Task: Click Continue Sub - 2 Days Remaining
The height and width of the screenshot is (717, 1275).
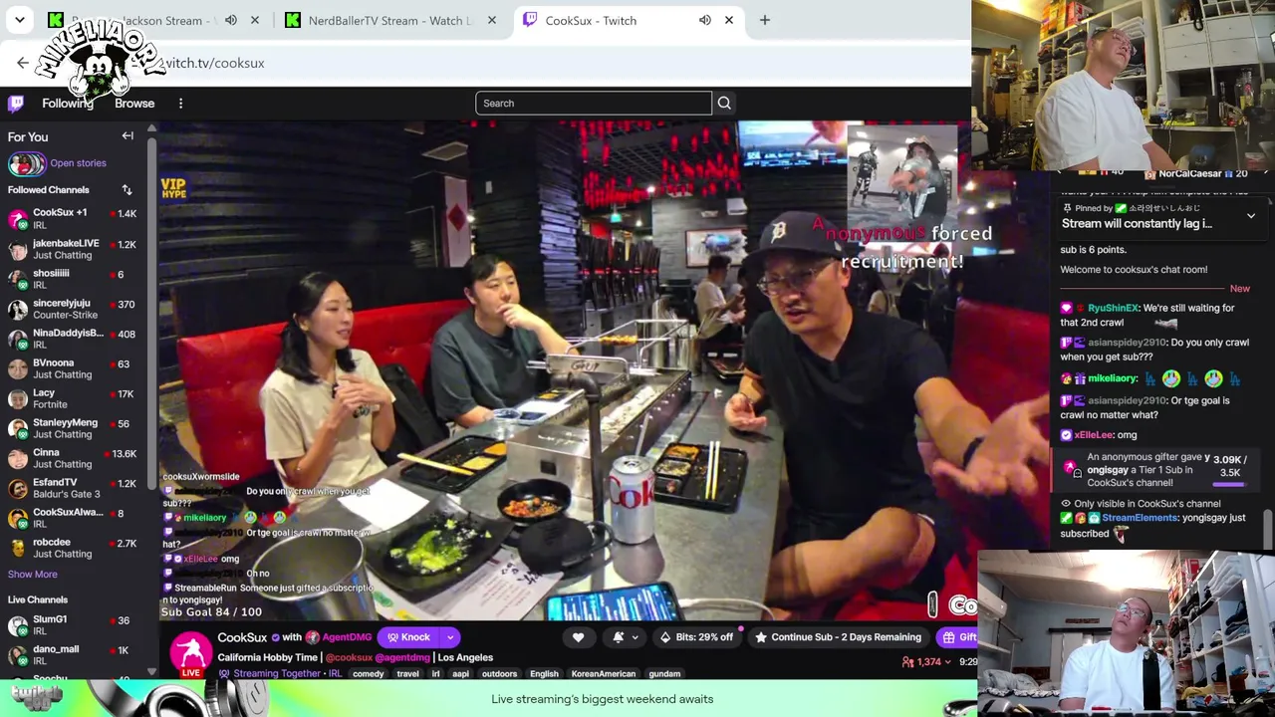Action: 839,637
